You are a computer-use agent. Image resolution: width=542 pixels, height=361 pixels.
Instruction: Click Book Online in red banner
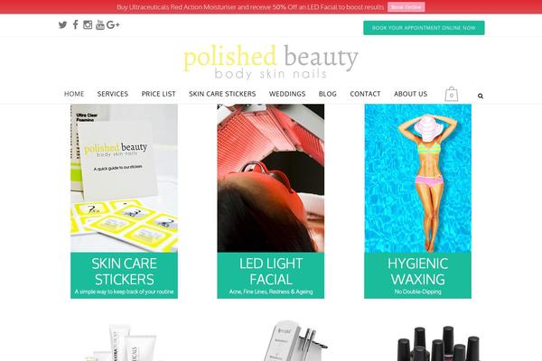pos(406,7)
